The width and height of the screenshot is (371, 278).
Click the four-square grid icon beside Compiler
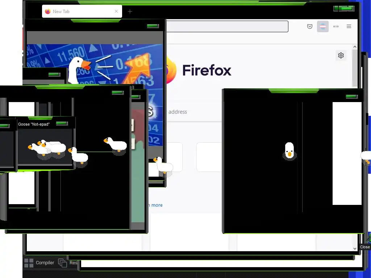point(29,263)
